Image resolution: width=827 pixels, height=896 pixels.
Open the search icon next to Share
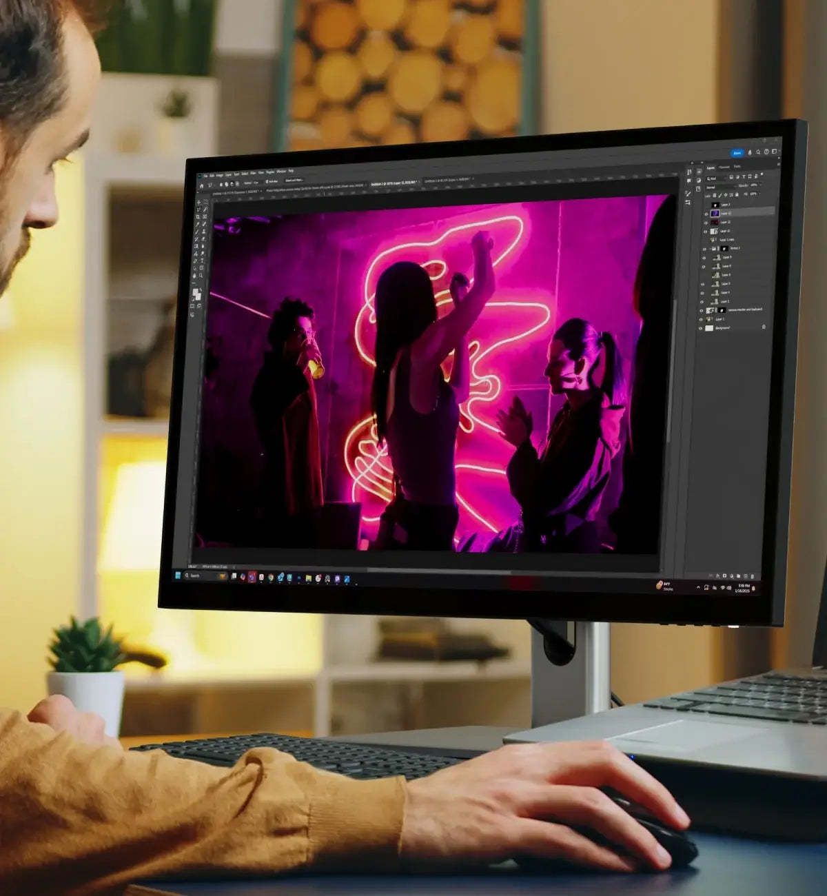[x=757, y=153]
